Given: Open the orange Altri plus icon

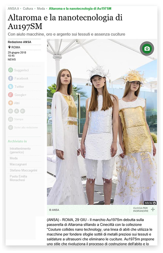Looking at the screenshot, I should pyautogui.click(x=11, y=103).
